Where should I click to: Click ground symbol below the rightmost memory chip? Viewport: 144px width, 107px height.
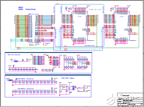(115, 45)
